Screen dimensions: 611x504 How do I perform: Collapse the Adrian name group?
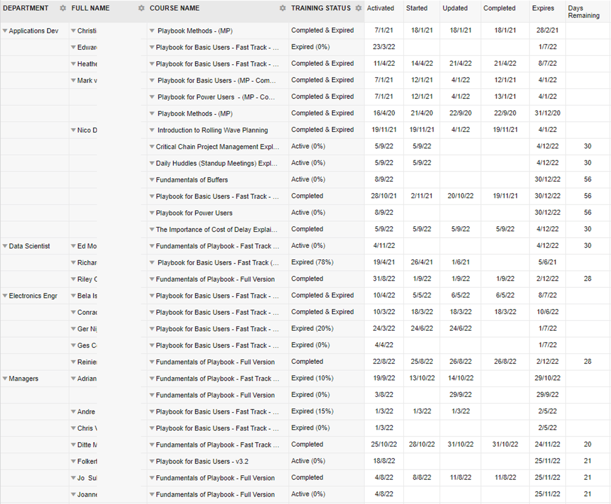point(74,378)
